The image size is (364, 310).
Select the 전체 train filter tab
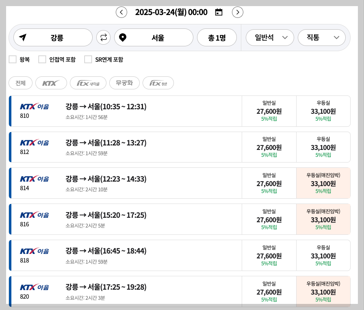(x=20, y=83)
